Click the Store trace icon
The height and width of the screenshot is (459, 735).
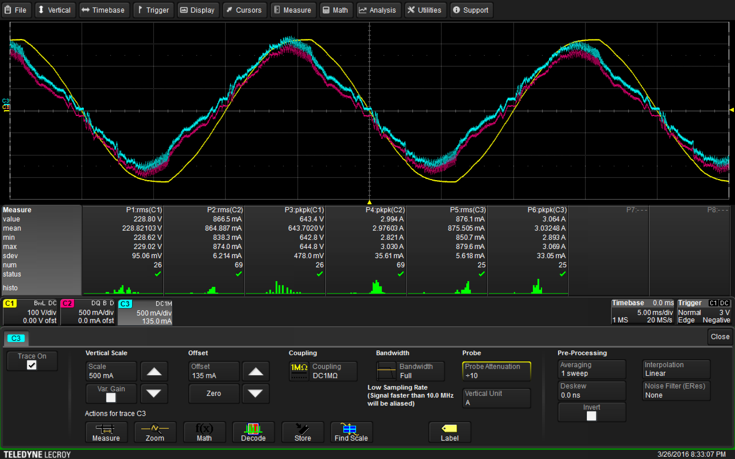click(x=302, y=432)
